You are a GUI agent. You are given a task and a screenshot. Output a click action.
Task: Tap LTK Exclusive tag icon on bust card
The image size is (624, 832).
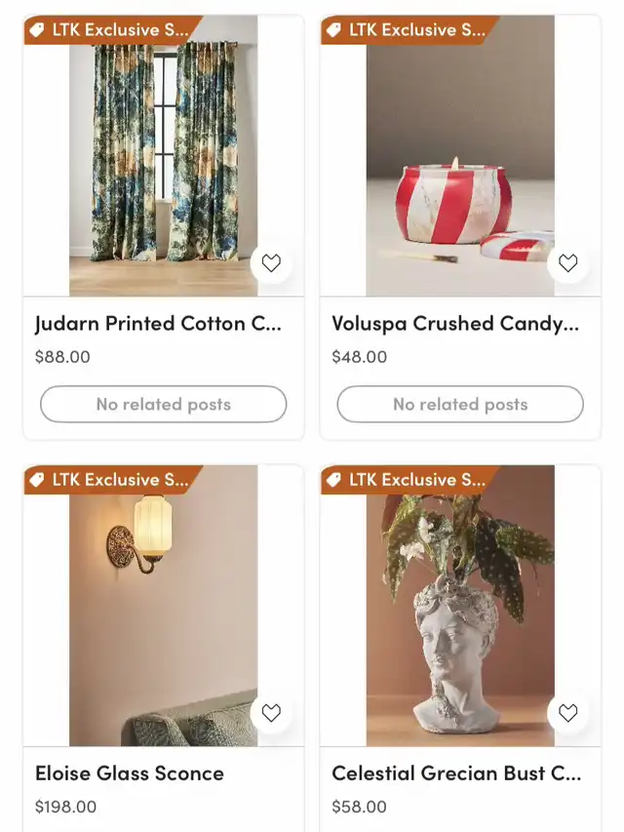click(333, 480)
